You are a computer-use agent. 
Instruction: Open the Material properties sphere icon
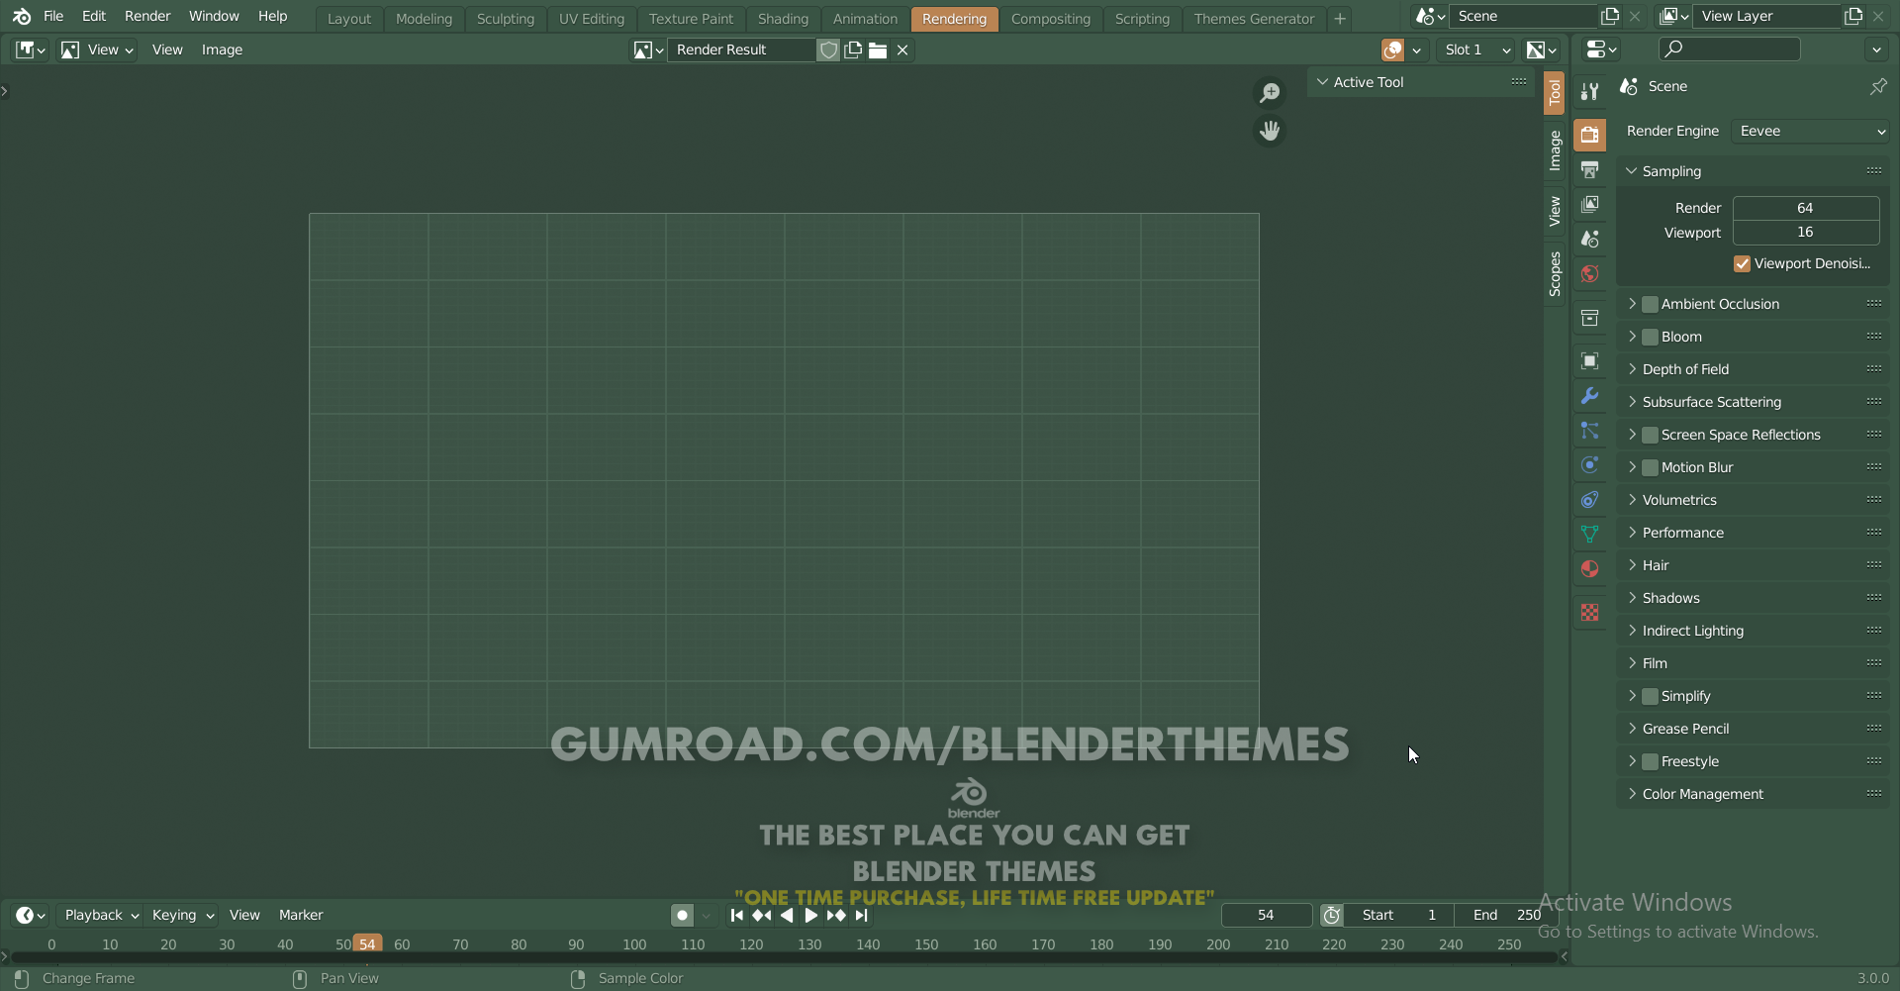1589,569
